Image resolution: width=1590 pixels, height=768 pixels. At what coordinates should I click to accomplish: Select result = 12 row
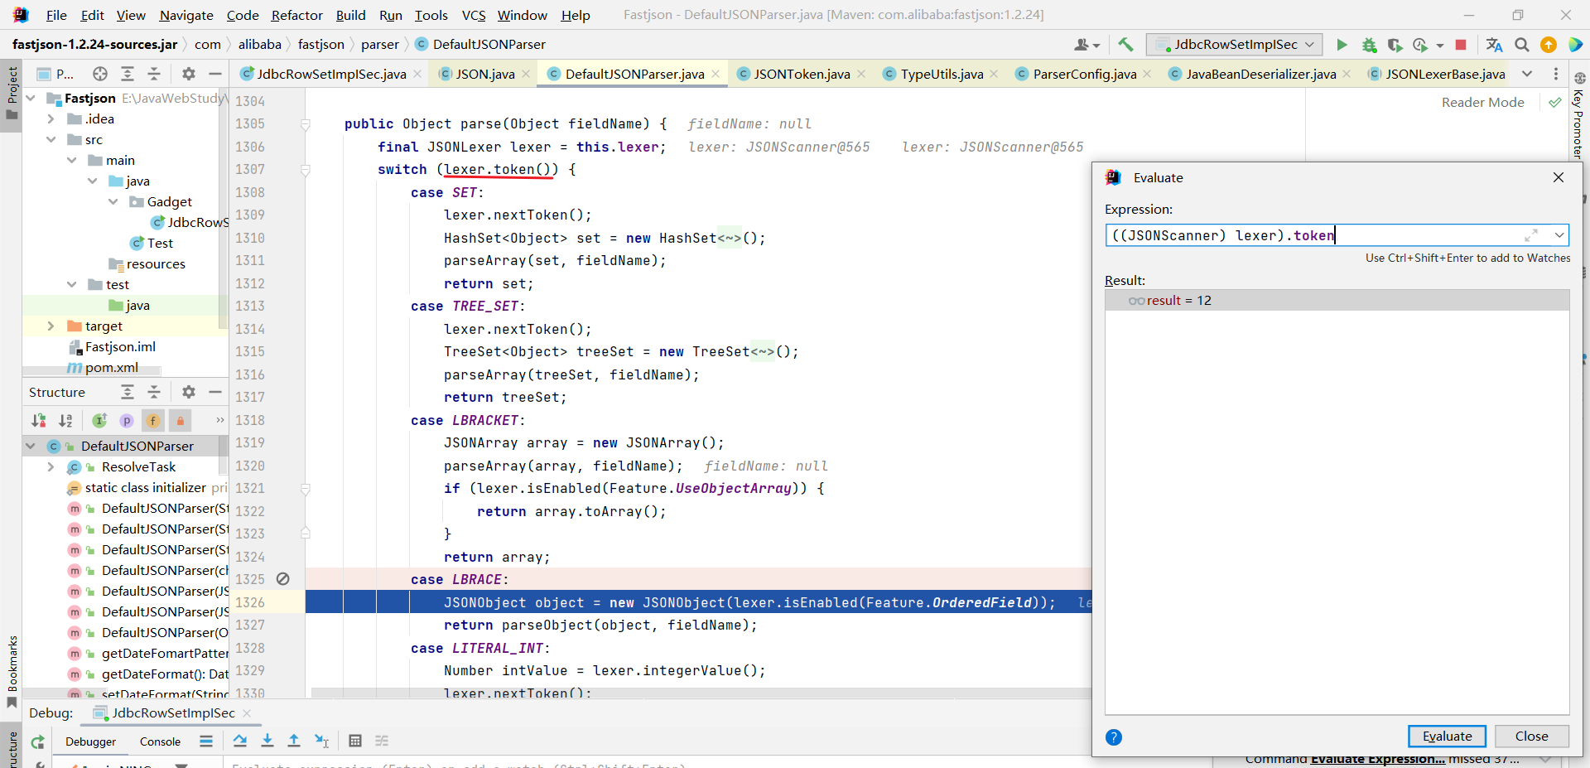(1337, 300)
